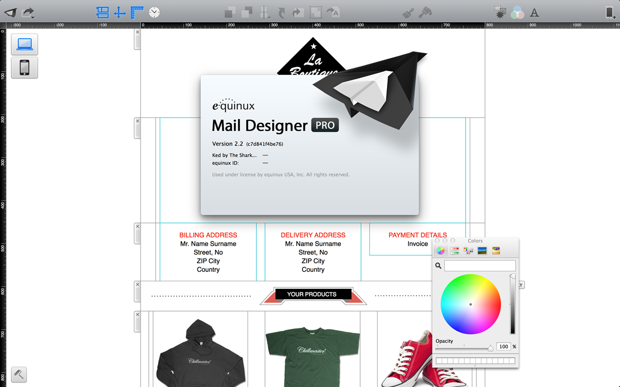Select the color wheel tab in Colors panel
Viewport: 620px width, 387px height.
[440, 251]
